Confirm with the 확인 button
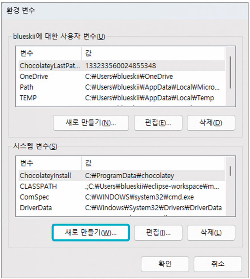 point(165,264)
